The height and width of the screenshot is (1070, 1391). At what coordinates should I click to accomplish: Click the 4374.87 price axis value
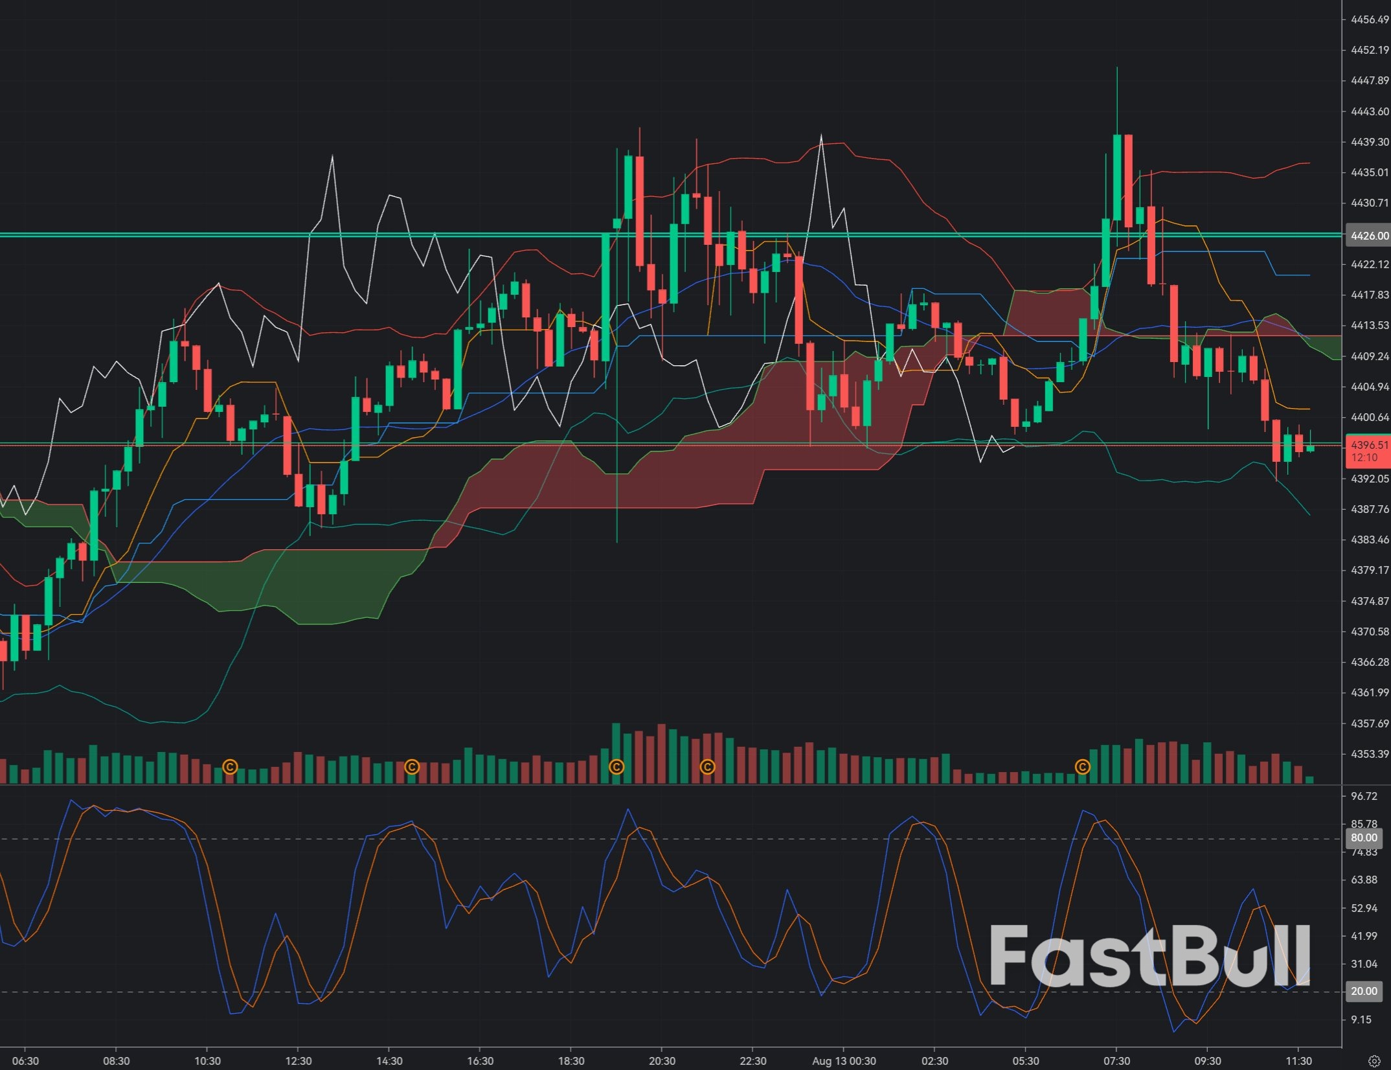[1370, 601]
